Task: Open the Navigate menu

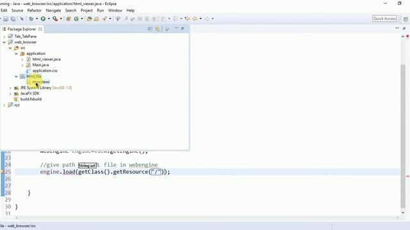Action: (x=53, y=10)
